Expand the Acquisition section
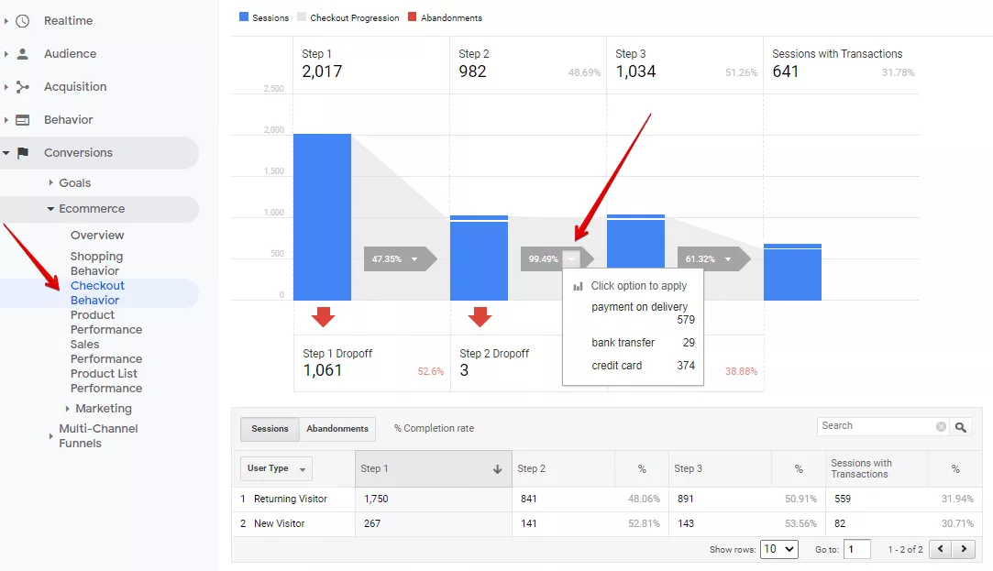 pyautogui.click(x=6, y=87)
